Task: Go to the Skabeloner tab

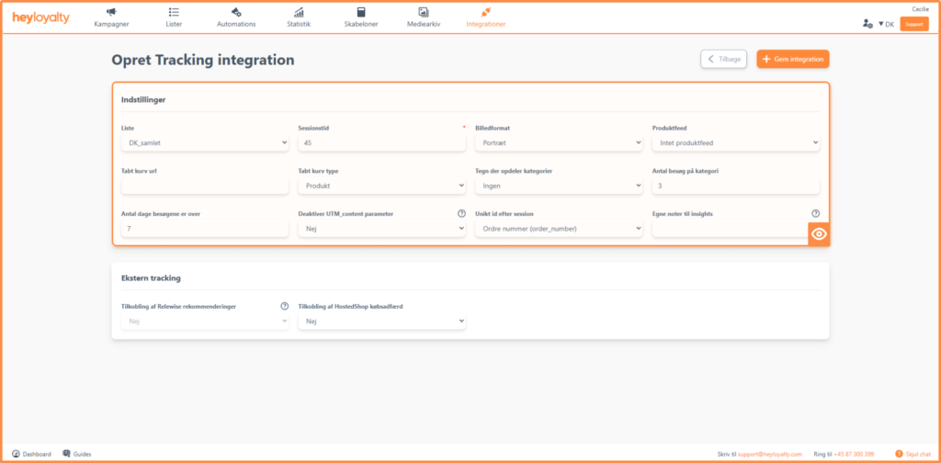Action: (360, 17)
